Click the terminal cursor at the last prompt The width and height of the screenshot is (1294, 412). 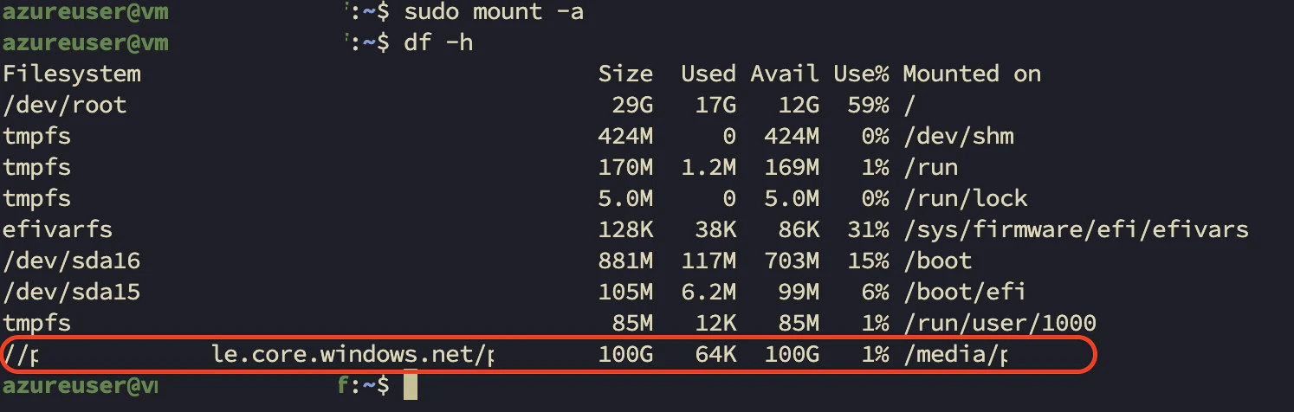point(411,386)
